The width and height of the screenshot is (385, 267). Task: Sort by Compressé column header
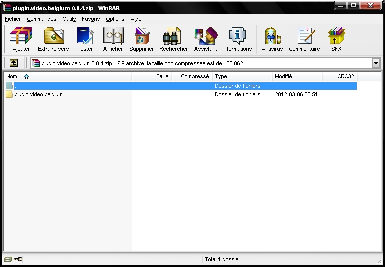coord(192,76)
